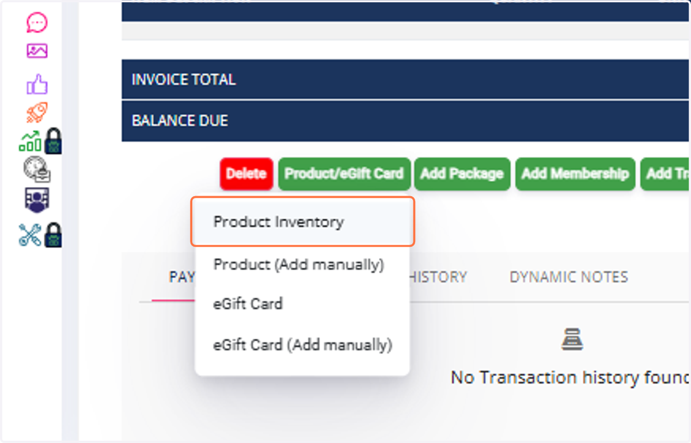The image size is (691, 443).
Task: Open the chat bubble sidebar icon
Action: (37, 23)
